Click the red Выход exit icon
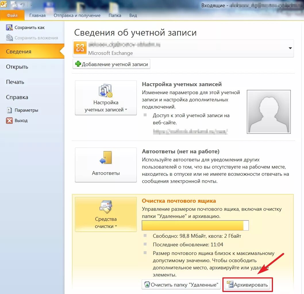The image size is (304, 294). (x=9, y=121)
